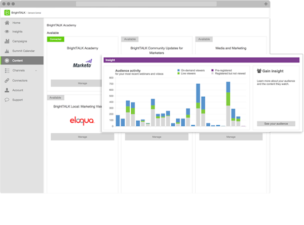
Task: Click the Campaigns bar chart icon
Action: click(7, 41)
